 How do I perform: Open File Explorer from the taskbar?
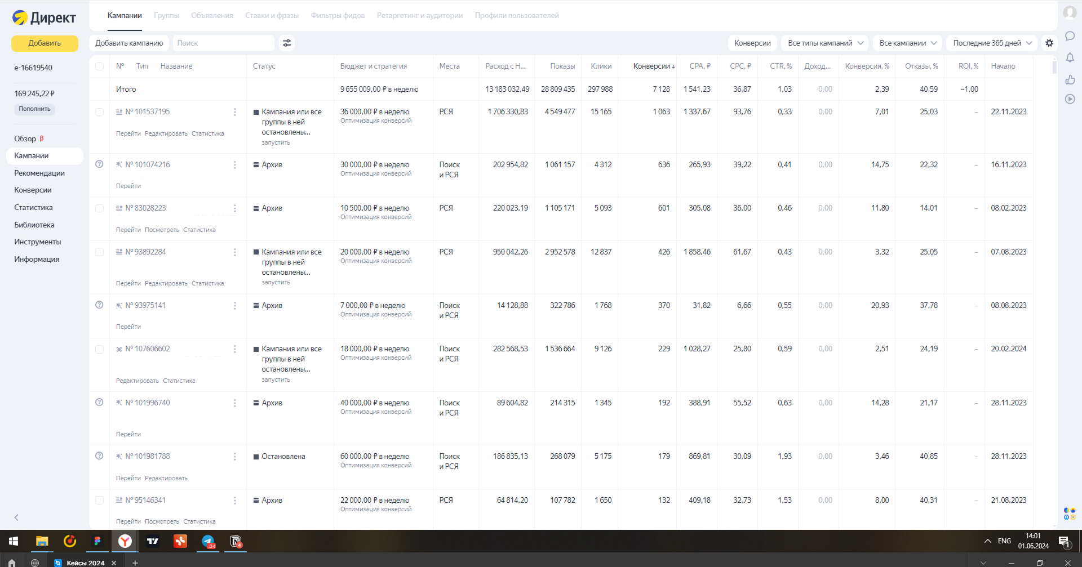pos(42,541)
